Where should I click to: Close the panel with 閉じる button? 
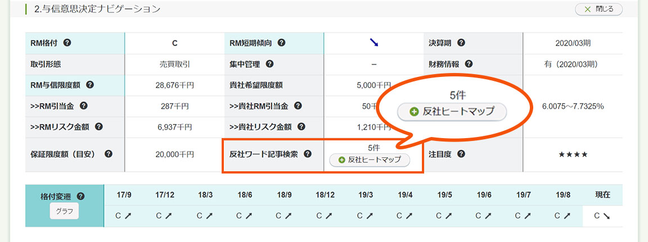598,9
